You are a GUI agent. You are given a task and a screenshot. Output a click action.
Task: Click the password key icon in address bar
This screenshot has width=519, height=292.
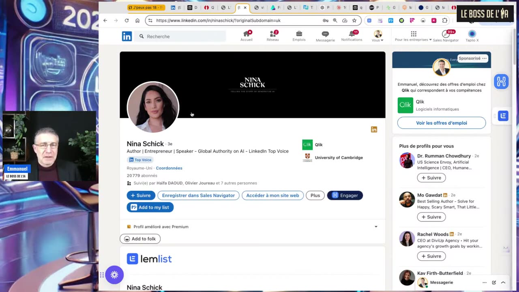point(325,20)
